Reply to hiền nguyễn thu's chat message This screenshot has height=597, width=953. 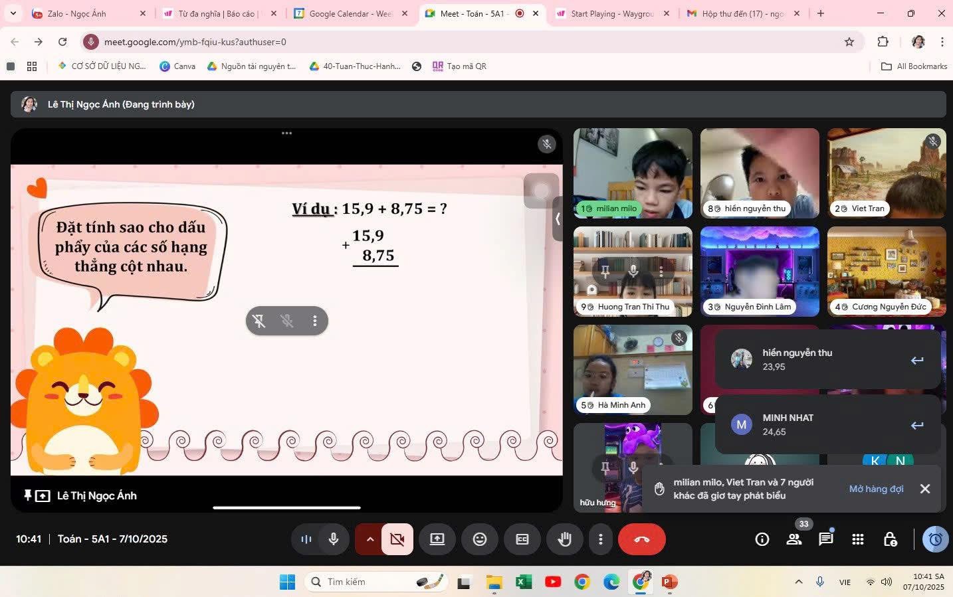pos(917,360)
